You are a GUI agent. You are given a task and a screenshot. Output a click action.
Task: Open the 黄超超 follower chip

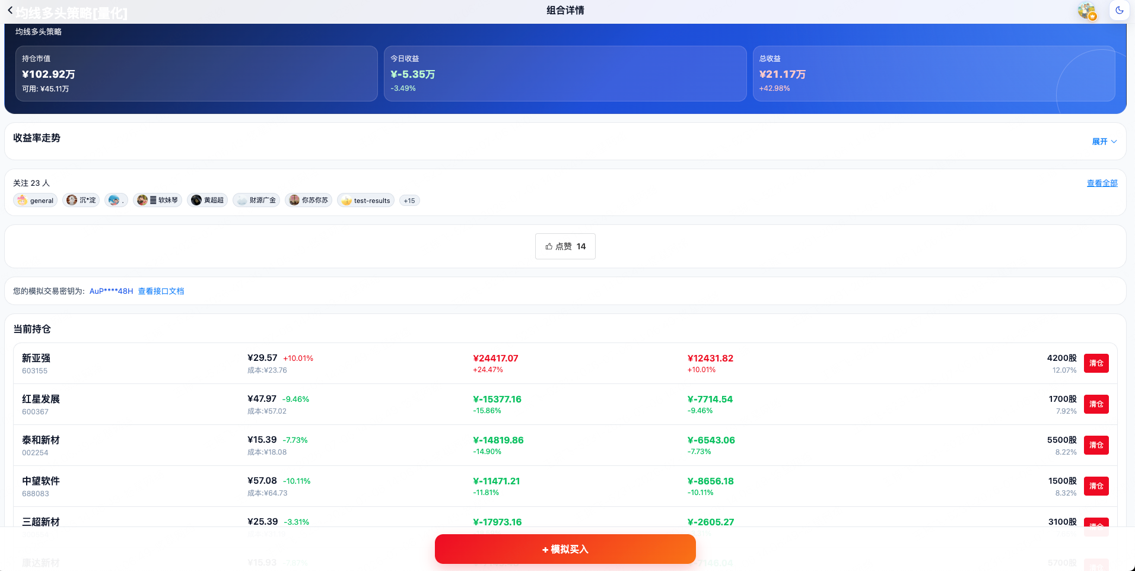coord(208,201)
